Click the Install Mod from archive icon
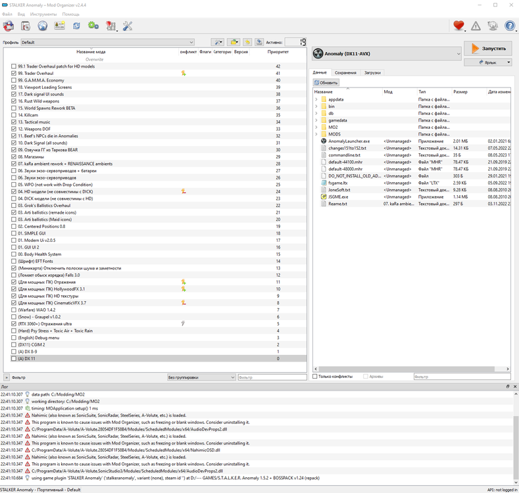This screenshot has height=493, width=519. point(26,26)
